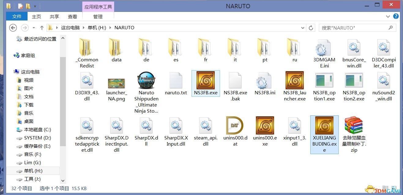403x195 pixels.
Task: Open Lim (G:) drive
Action: point(28,162)
